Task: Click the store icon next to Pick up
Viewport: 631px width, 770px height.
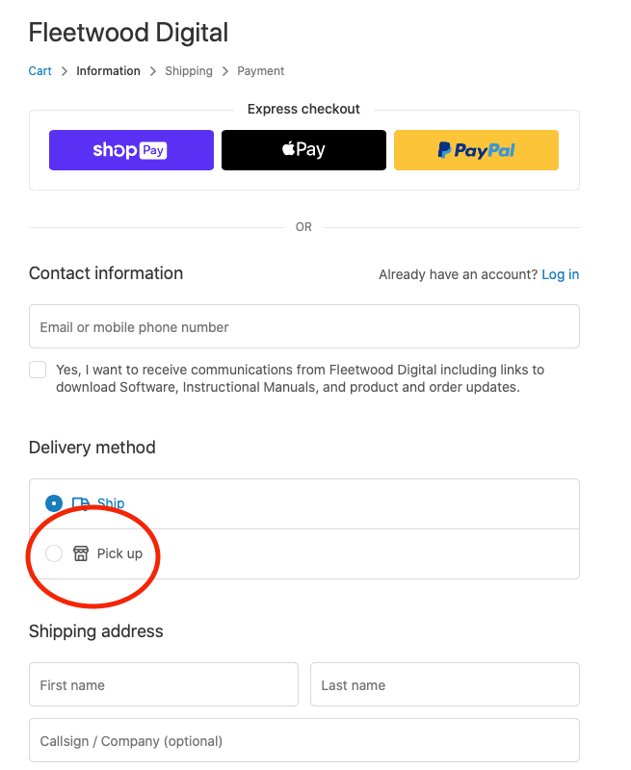Action: (x=81, y=553)
